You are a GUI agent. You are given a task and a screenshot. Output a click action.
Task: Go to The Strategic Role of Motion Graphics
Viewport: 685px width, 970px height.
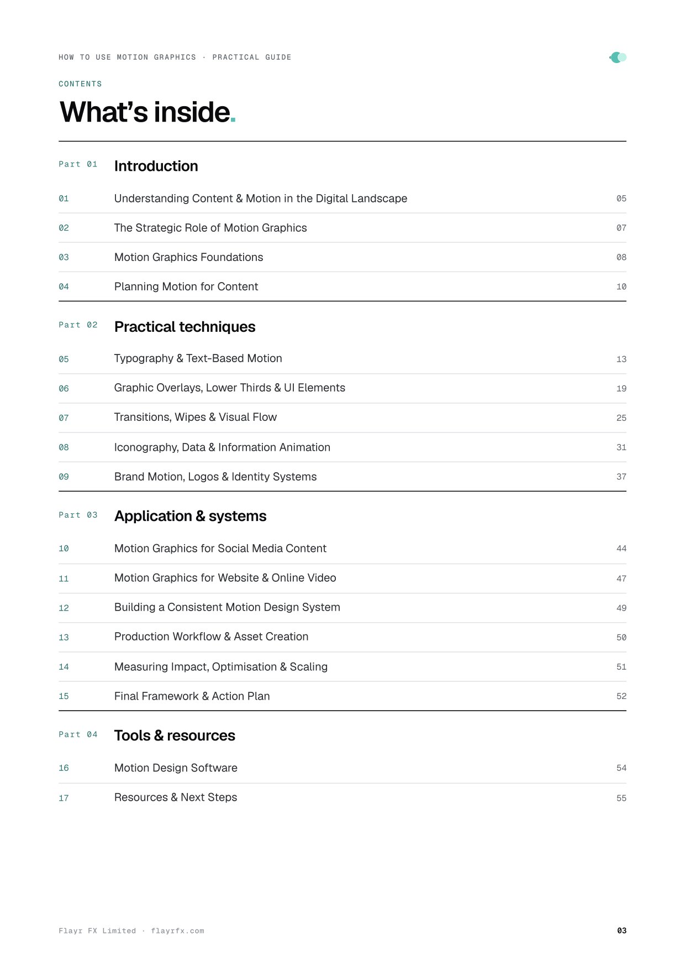point(342,228)
